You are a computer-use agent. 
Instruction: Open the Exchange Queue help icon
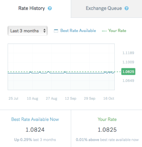pyautogui.click(x=127, y=8)
